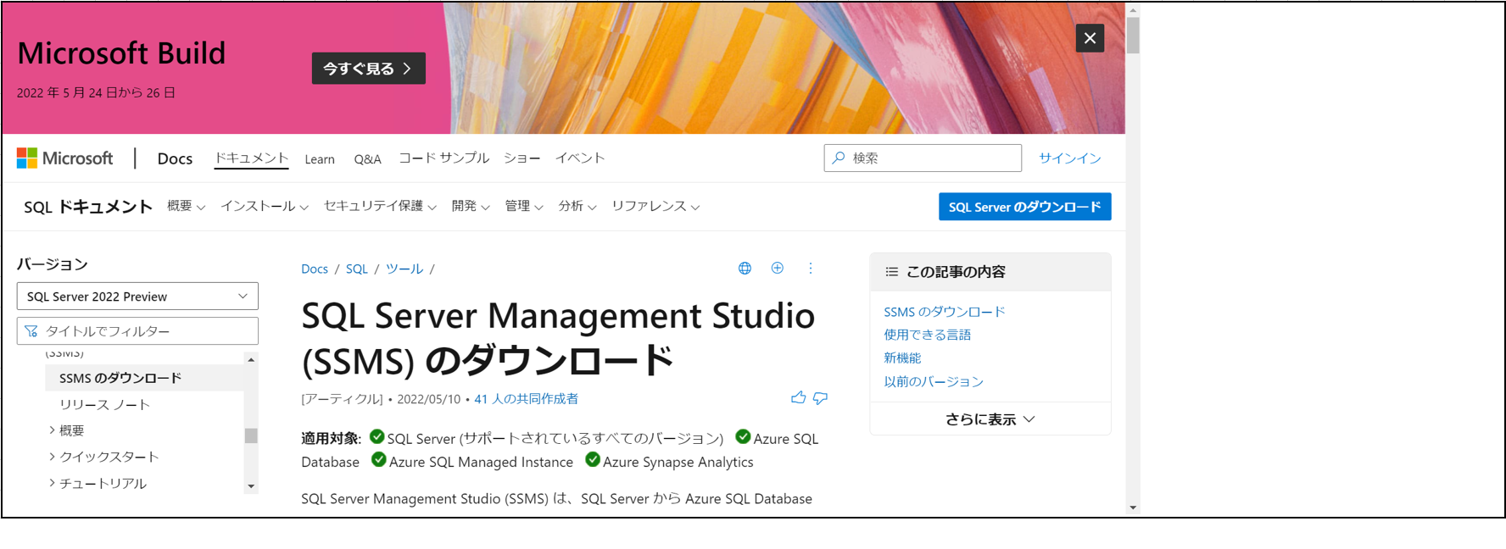Expand the 分析 dropdown menu
The width and height of the screenshot is (1506, 549).
coord(577,206)
